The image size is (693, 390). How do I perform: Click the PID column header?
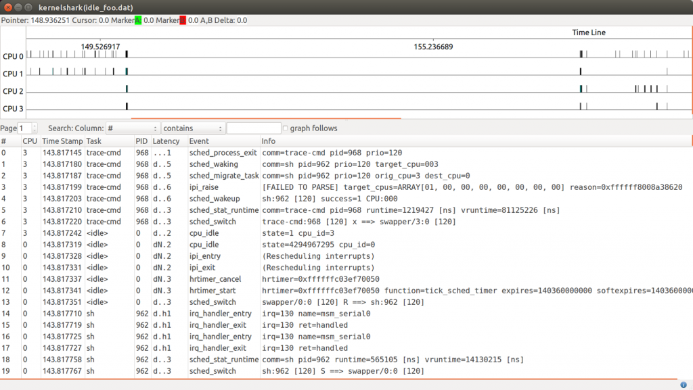pos(141,141)
